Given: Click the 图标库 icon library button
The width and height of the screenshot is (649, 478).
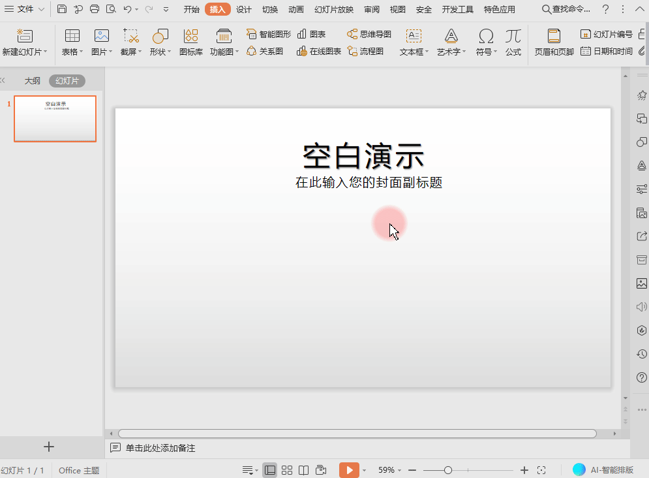Looking at the screenshot, I should (x=190, y=42).
